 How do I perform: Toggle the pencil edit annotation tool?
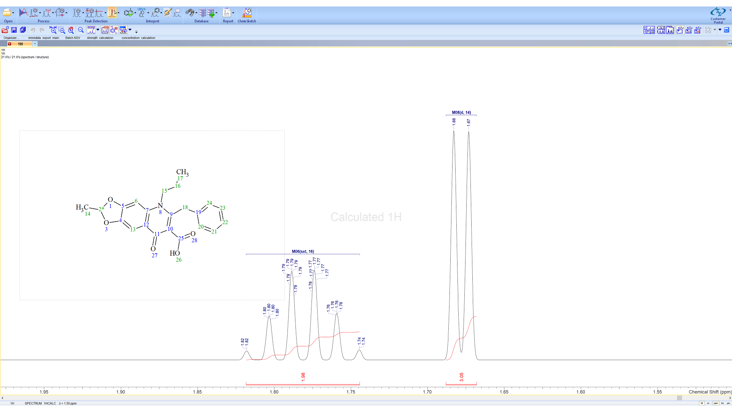[x=168, y=13]
